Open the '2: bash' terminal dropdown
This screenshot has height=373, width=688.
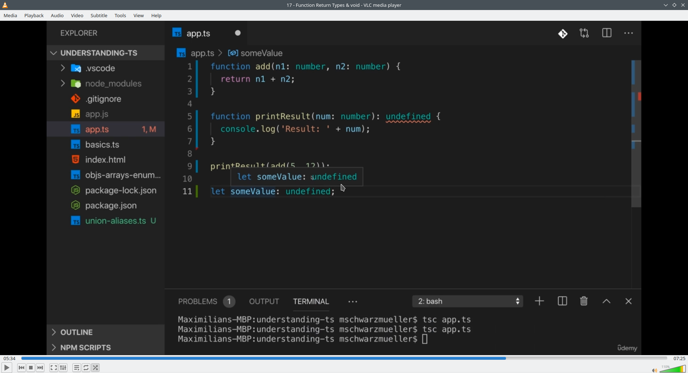468,301
